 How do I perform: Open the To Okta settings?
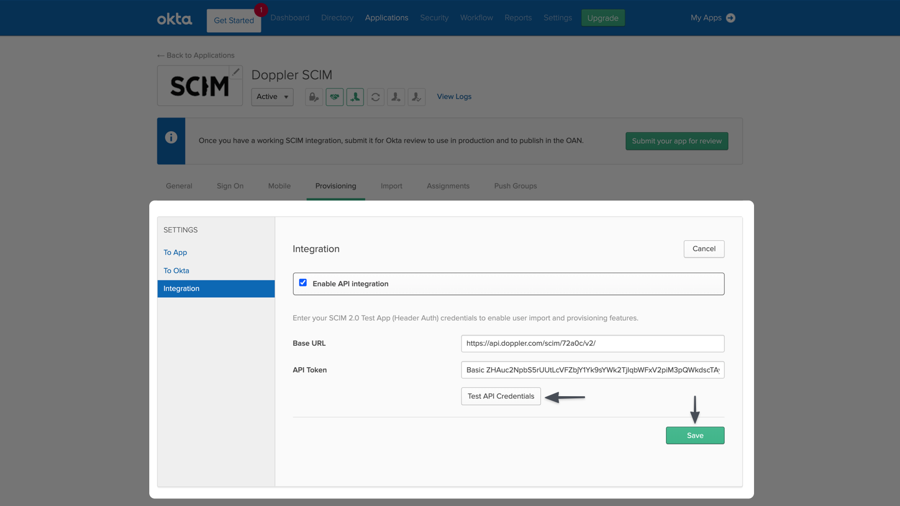pos(176,270)
